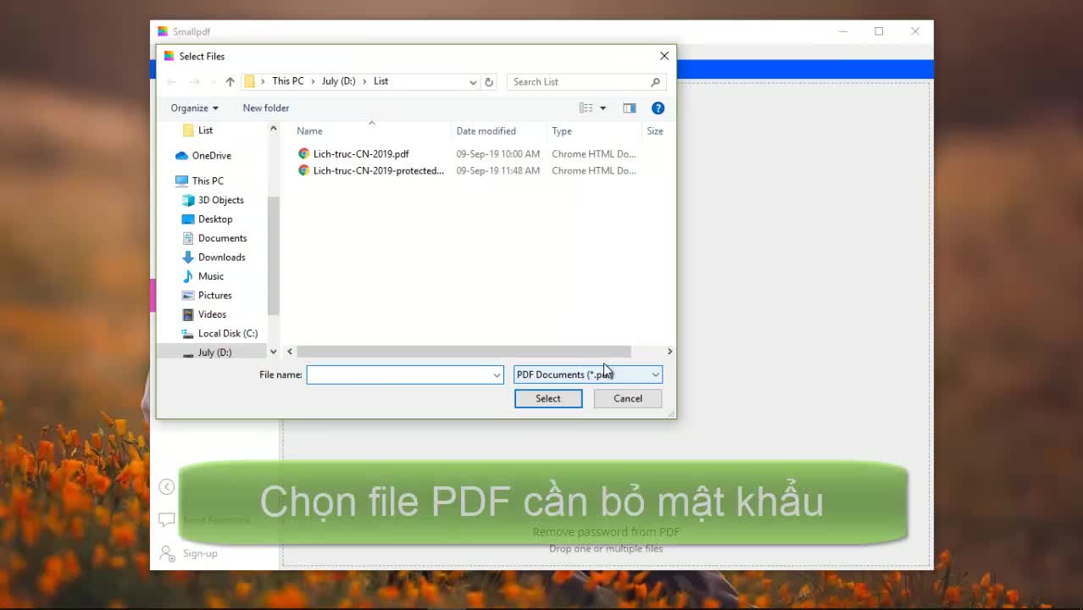
Task: Sort by Size column header
Action: coord(656,130)
